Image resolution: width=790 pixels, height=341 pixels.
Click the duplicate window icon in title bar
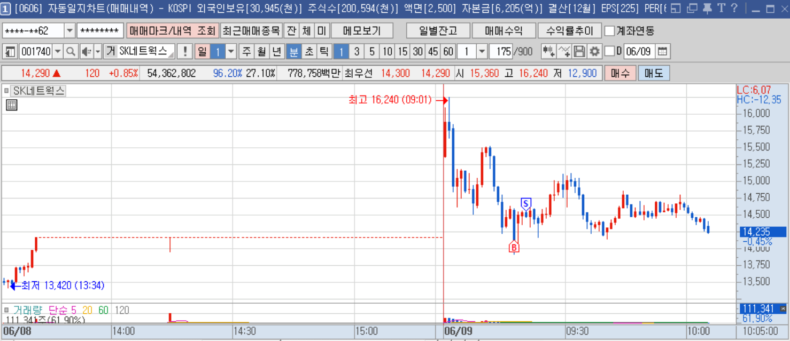click(692, 8)
